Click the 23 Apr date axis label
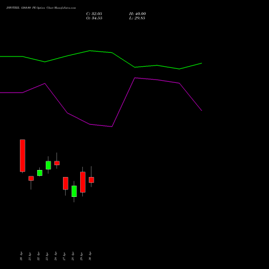Screen dimensions: 269x269 47,256
